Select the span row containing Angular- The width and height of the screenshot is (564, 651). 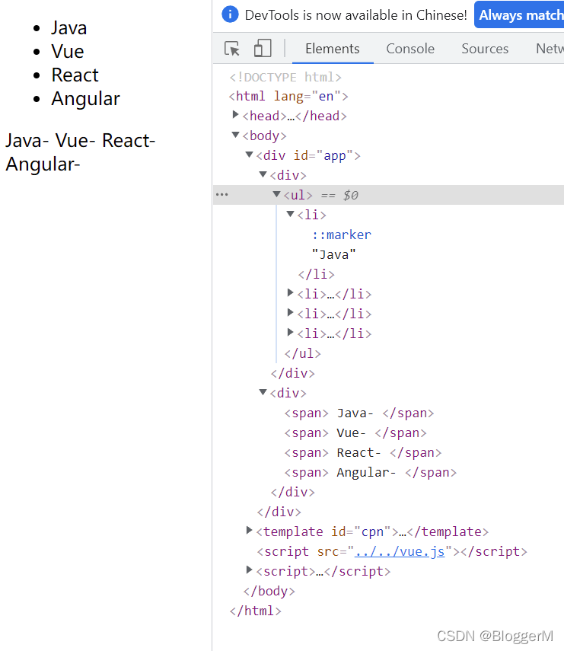[370, 473]
